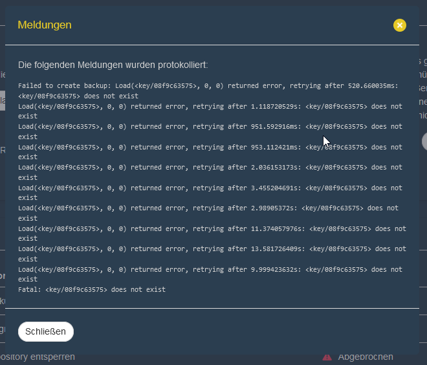Screen dimensions: 427x365
Task: Click the 'Repository entsperren' entry behind the dialog
Action: (x=38, y=357)
